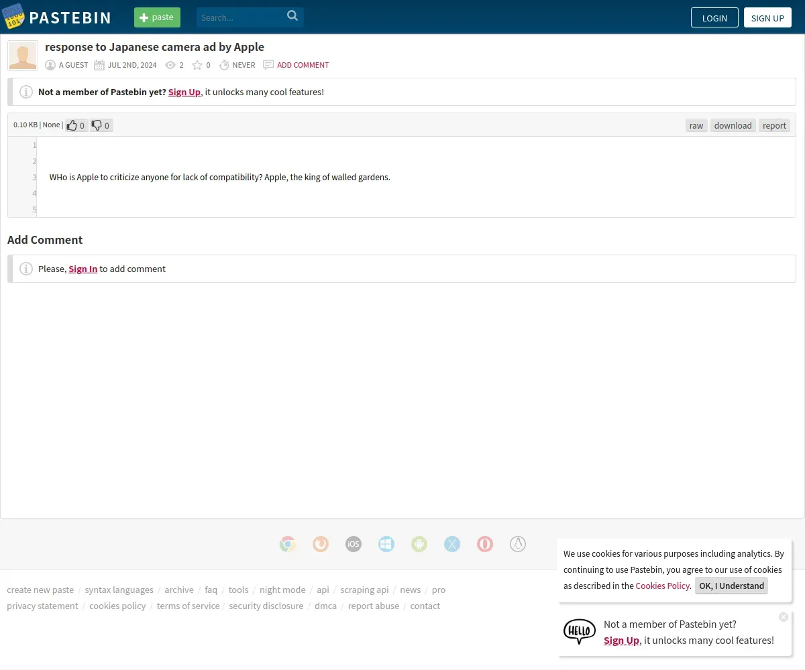Click the Opera browser icon
Image resolution: width=805 pixels, height=670 pixels.
(x=485, y=544)
